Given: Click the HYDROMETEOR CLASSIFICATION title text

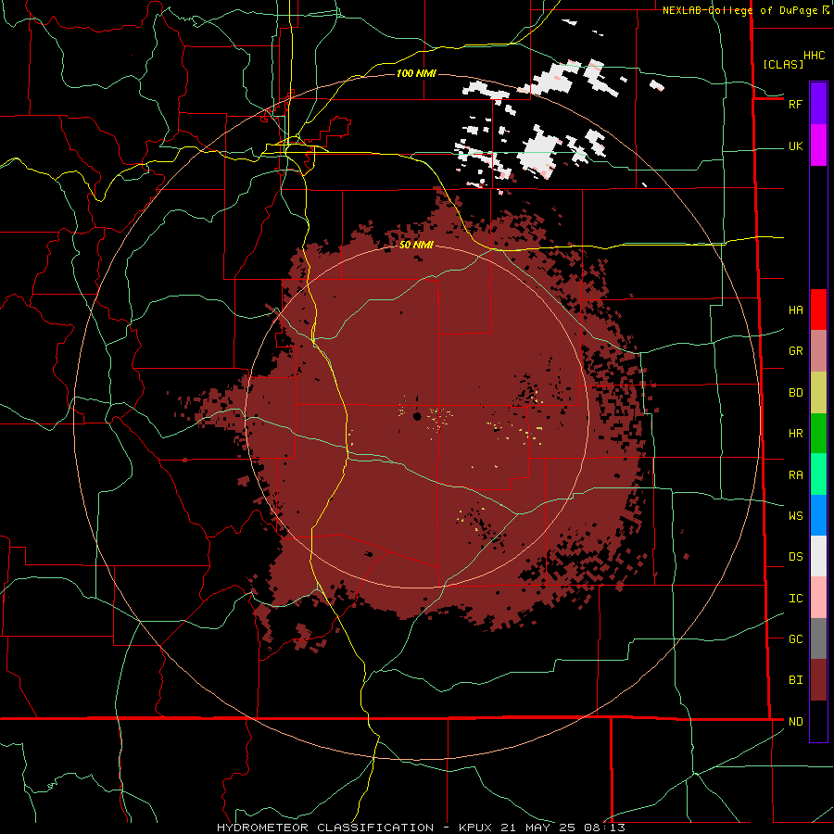Looking at the screenshot, I should 325,828.
